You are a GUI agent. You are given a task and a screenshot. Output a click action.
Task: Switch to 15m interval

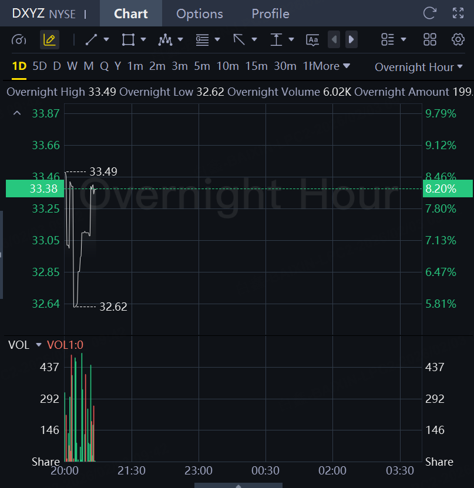point(256,66)
